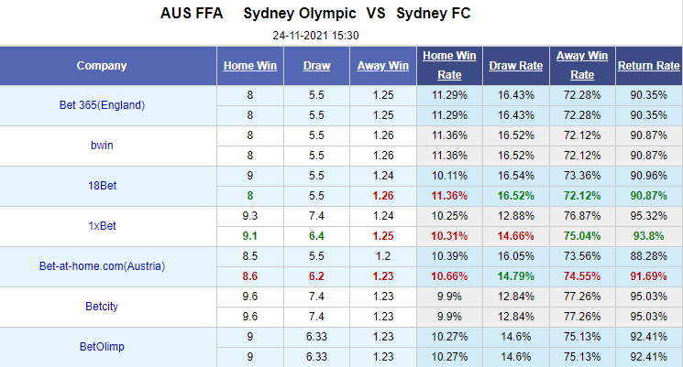Open the BetOlimp company link

coord(102,347)
